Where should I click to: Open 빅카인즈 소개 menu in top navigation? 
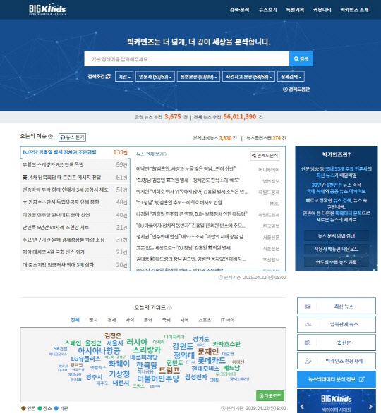[x=354, y=10]
